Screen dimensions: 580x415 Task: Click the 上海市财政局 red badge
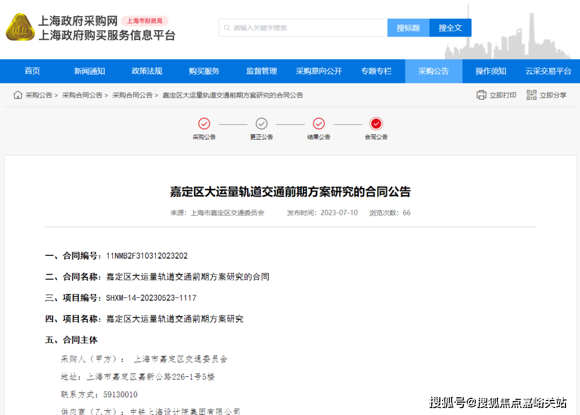tap(144, 21)
